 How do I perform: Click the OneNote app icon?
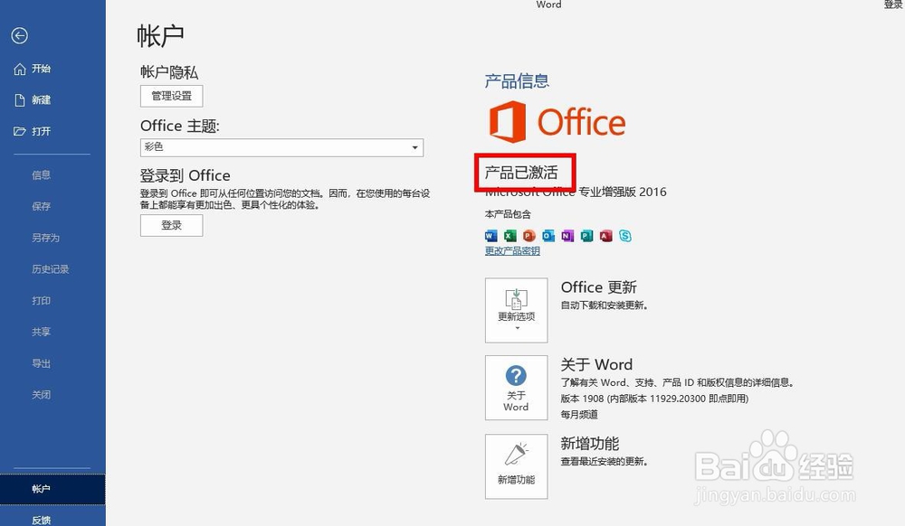567,236
